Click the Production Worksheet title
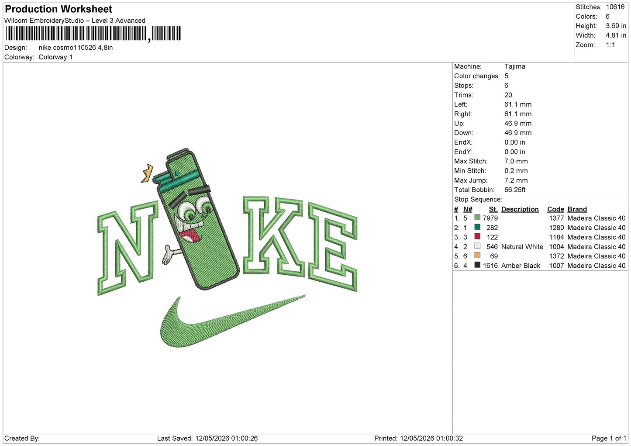This screenshot has height=446, width=631. tap(59, 9)
